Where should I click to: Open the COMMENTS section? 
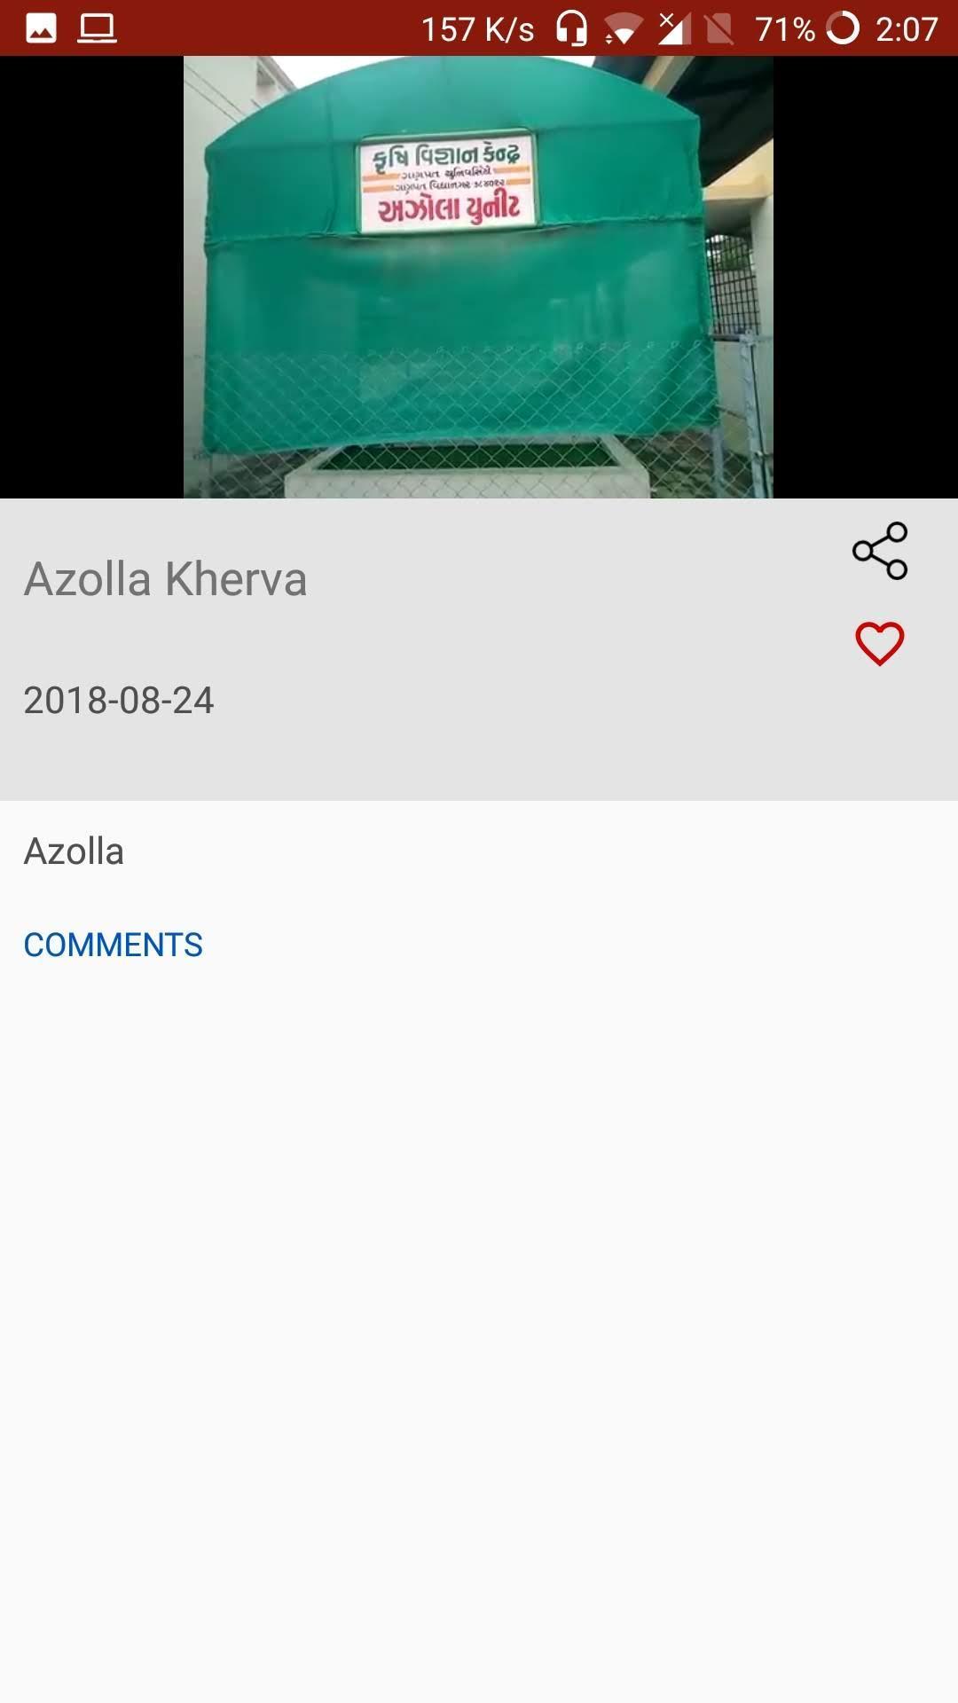pos(113,945)
